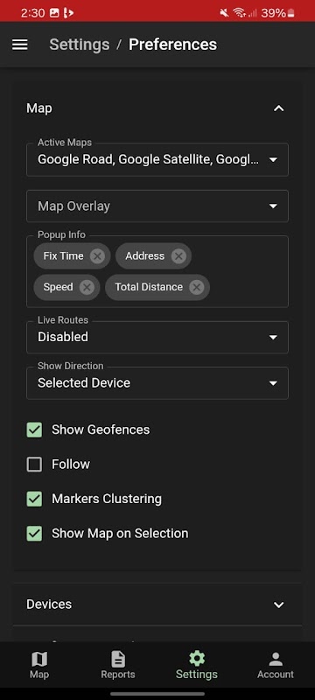
Task: Disable Markers Clustering checkbox
Action: [x=34, y=499]
